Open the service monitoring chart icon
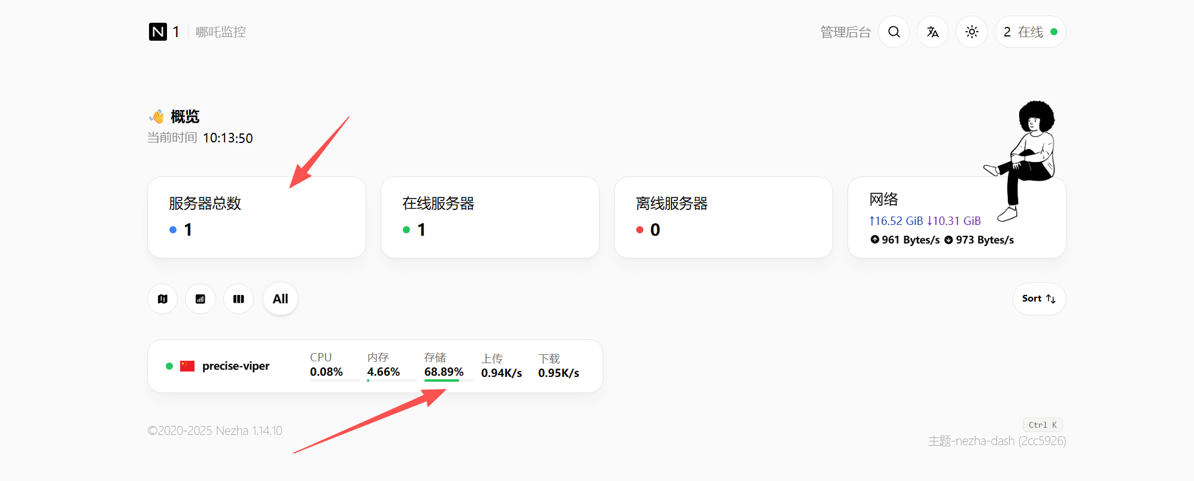Viewport: 1194px width, 481px height. [200, 299]
